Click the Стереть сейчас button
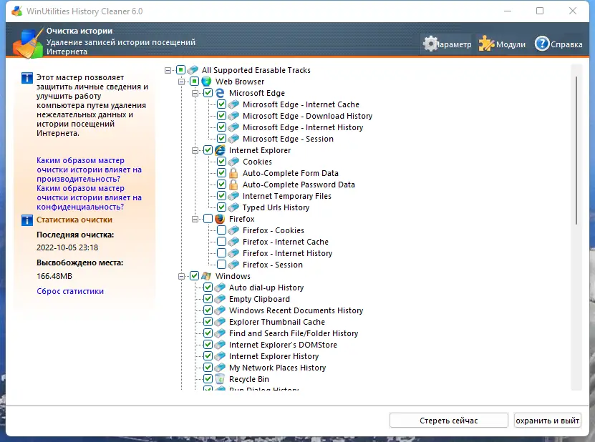 (448, 421)
